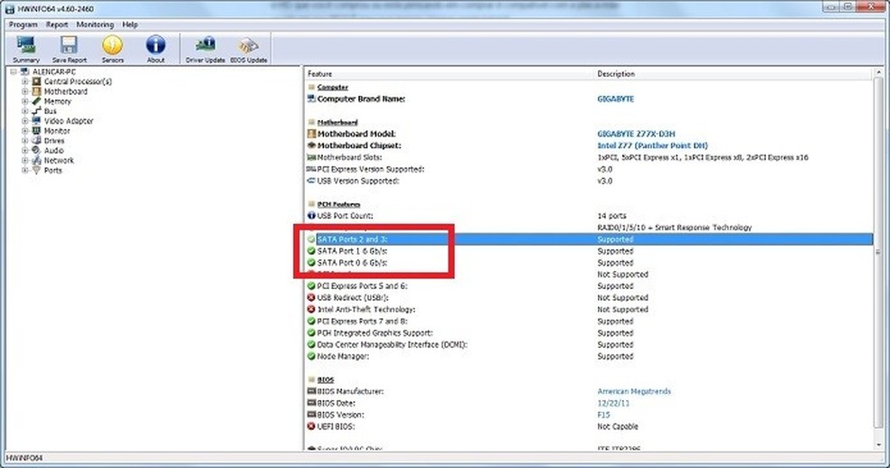Launch the Driver Update toolbar icon
The width and height of the screenshot is (890, 468).
205,49
